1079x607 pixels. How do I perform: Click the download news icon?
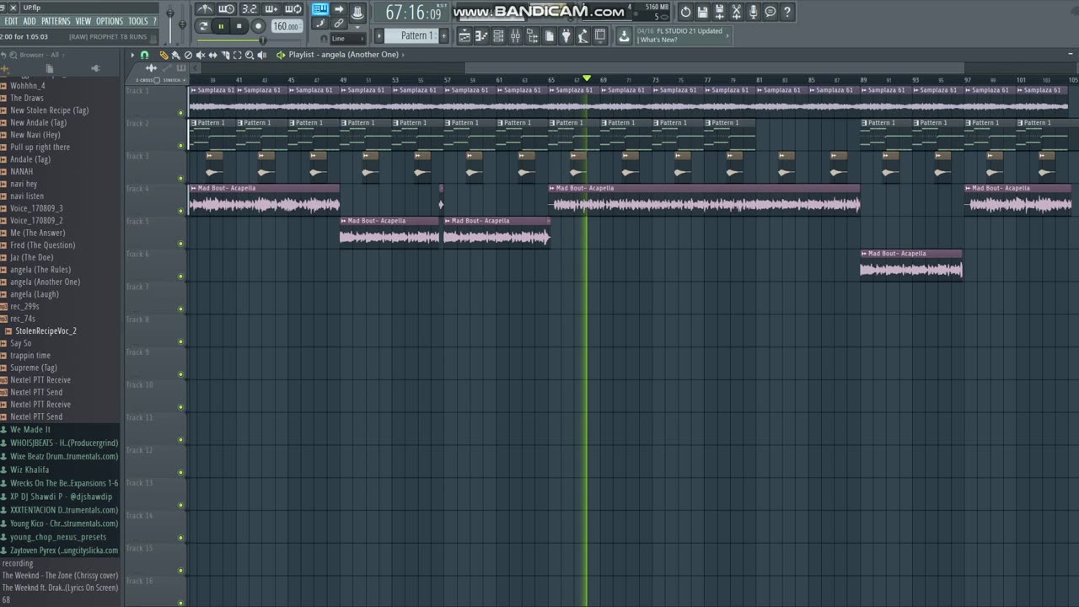point(624,35)
